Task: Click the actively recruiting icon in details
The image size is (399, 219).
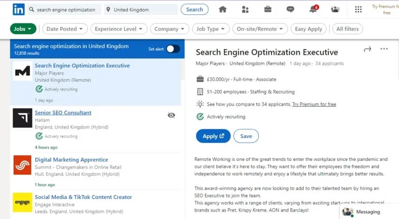Action: [x=200, y=117]
